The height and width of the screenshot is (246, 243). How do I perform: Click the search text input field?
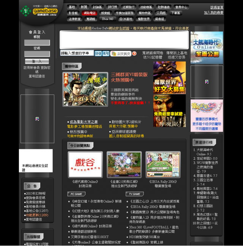point(77,53)
